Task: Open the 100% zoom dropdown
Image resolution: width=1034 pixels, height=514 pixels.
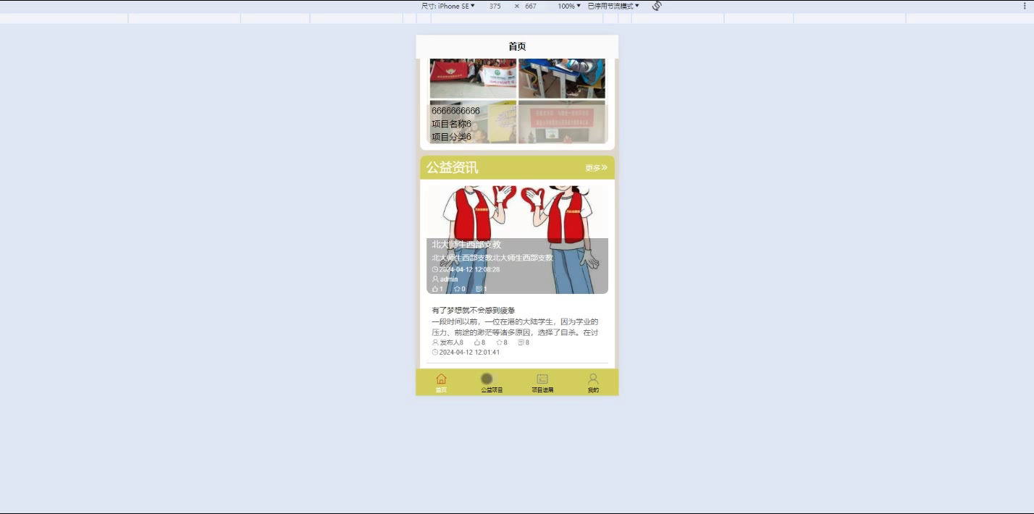Action: pos(569,6)
